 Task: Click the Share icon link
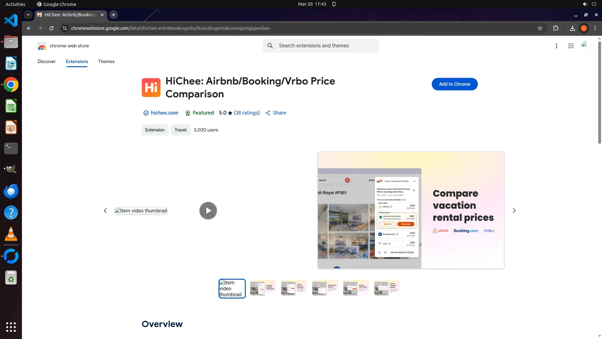click(x=276, y=113)
